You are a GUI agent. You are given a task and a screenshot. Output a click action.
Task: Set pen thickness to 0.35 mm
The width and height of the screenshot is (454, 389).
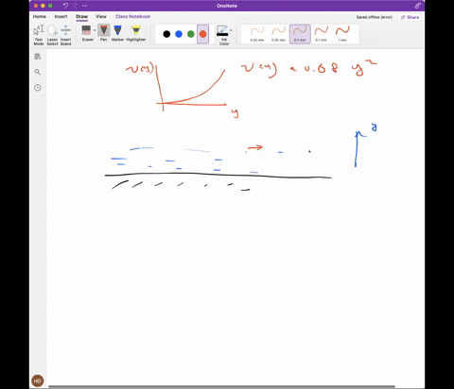(278, 34)
